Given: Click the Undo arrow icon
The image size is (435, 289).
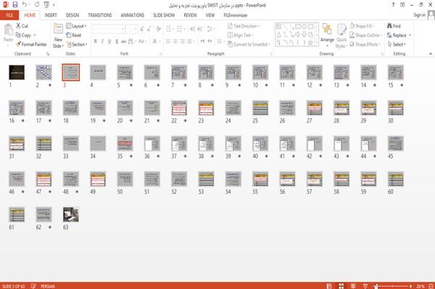Looking at the screenshot, I should point(25,5).
